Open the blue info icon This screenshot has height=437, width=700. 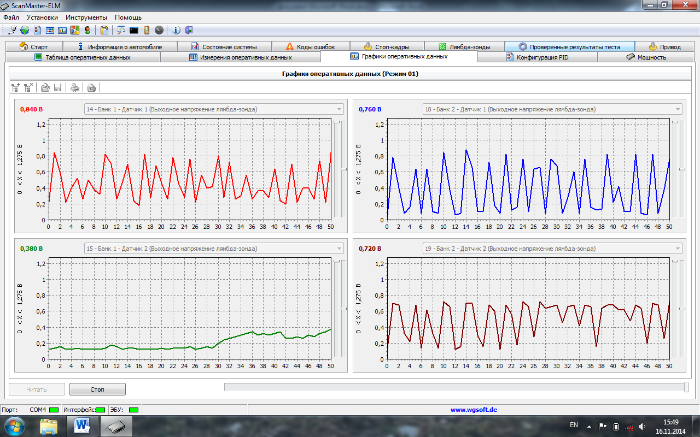[x=176, y=30]
